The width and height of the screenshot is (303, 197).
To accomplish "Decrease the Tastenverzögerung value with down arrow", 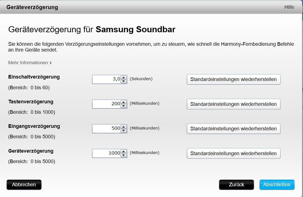I will 124,106.
